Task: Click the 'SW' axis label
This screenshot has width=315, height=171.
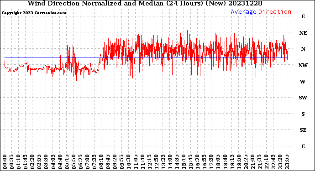Action: (303, 98)
